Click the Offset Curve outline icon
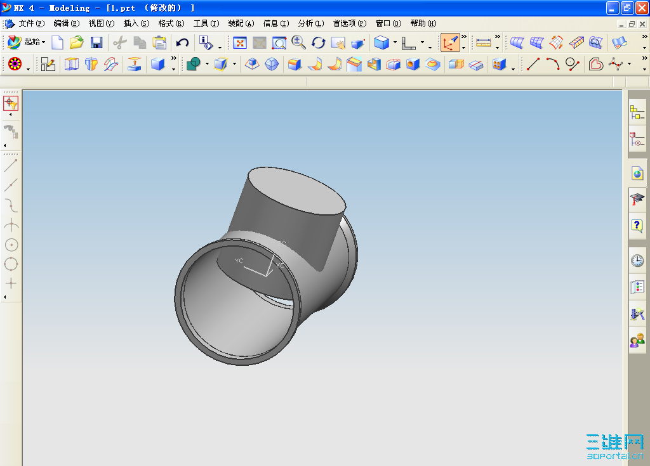 (x=595, y=64)
